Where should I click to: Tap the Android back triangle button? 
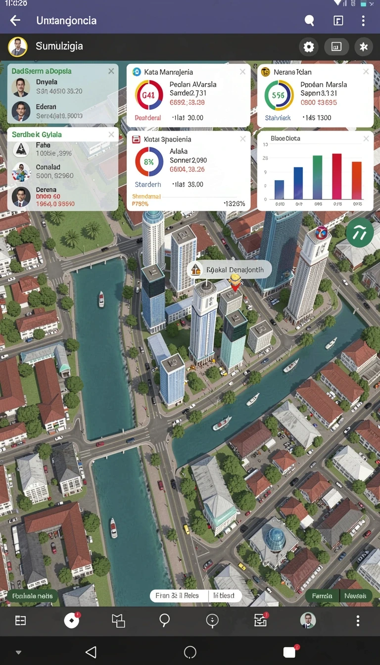[90, 652]
